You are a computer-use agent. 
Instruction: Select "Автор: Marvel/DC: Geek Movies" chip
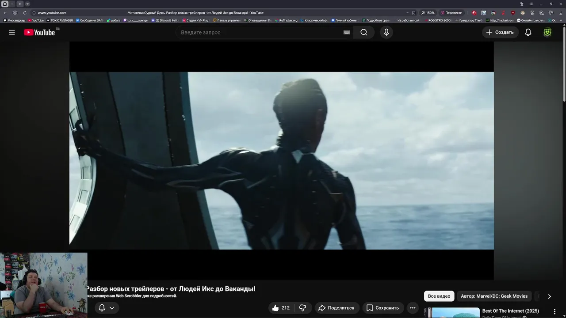(x=494, y=296)
